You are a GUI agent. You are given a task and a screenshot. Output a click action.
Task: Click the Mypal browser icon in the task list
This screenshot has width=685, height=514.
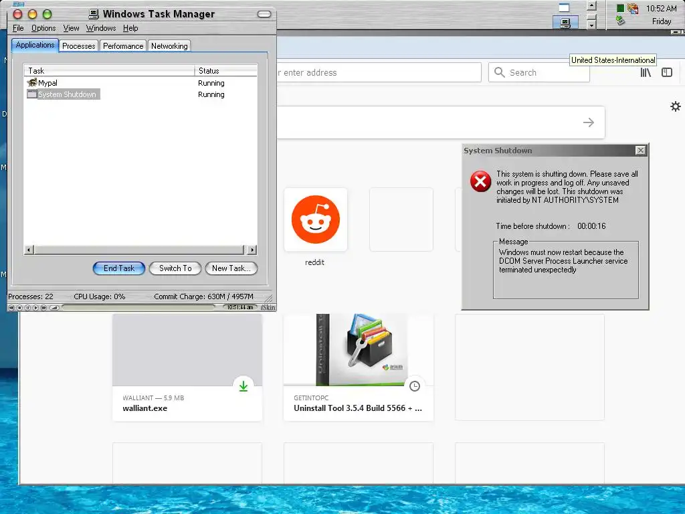[x=32, y=82]
